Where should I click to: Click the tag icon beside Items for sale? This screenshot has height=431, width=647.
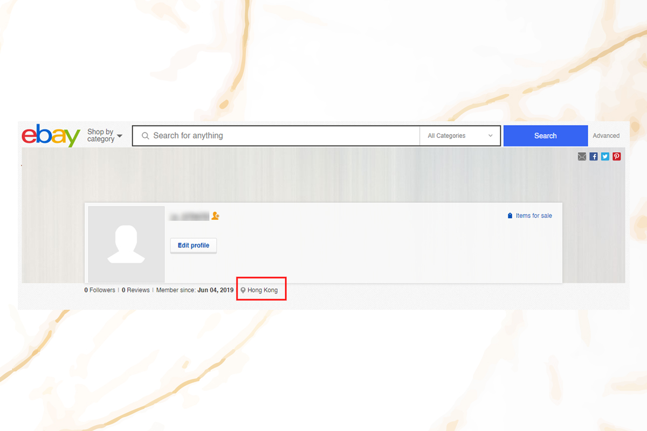510,215
